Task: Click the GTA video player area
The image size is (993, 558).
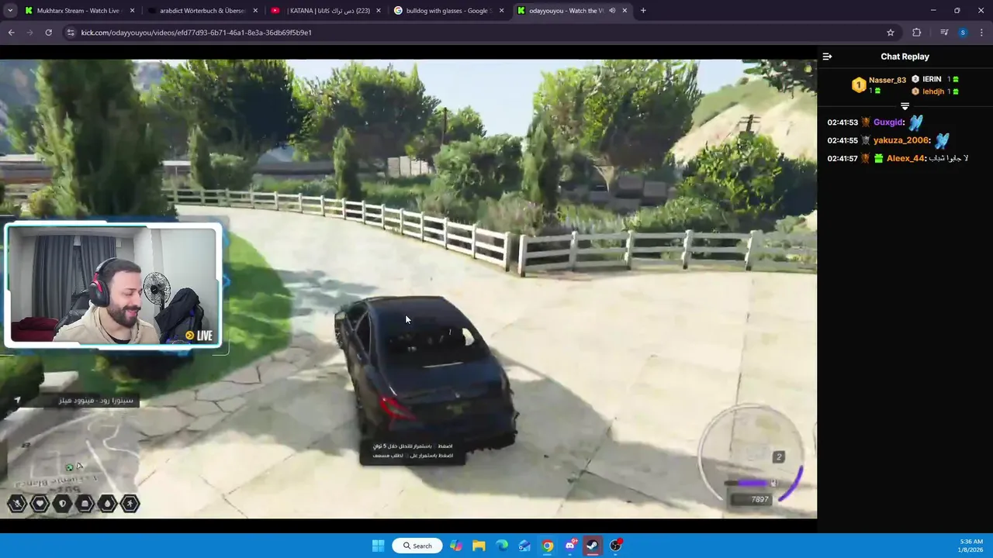Action: point(408,288)
